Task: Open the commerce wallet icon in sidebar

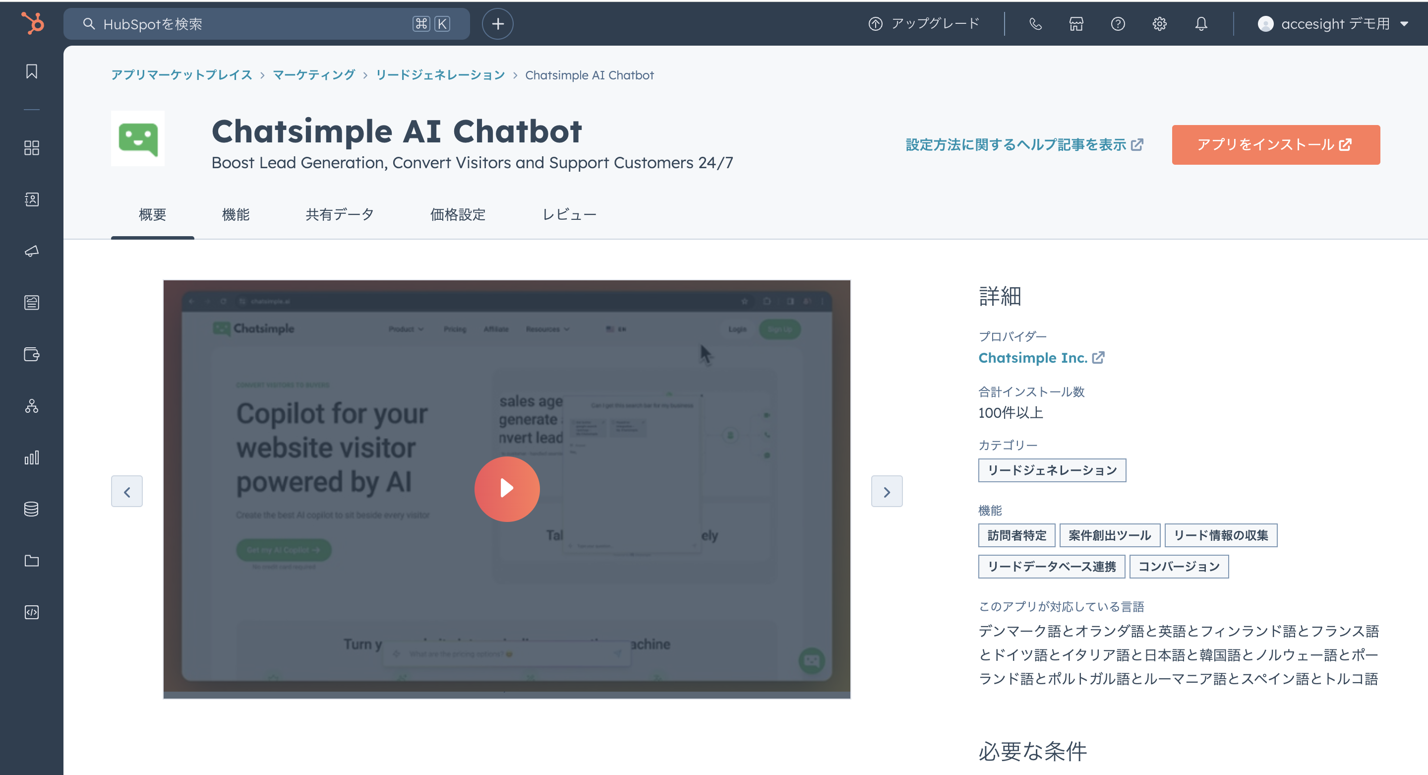Action: pyautogui.click(x=32, y=354)
